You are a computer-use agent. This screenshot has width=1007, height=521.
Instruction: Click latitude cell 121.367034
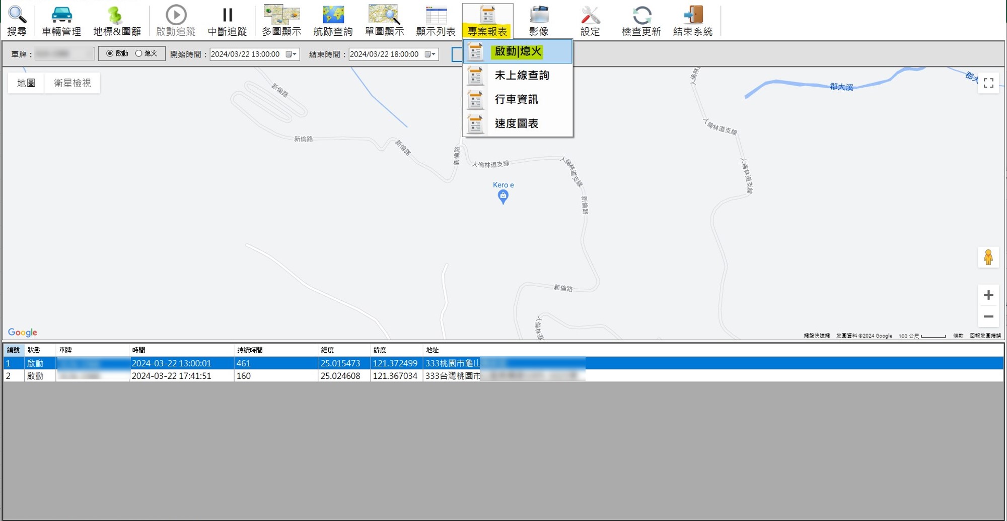[395, 376]
